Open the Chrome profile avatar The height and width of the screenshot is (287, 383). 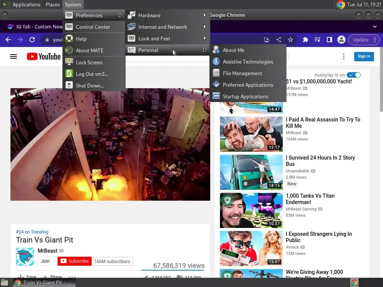pos(341,40)
